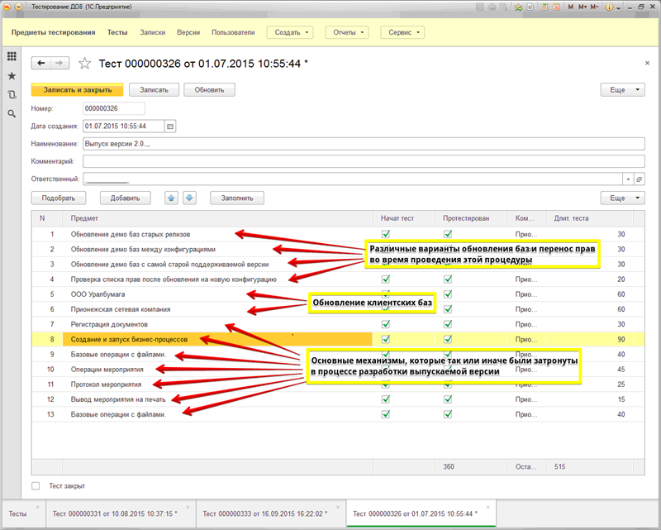661x530 pixels.
Task: Toggle the Тест закрыт checkbox
Action: click(36, 486)
